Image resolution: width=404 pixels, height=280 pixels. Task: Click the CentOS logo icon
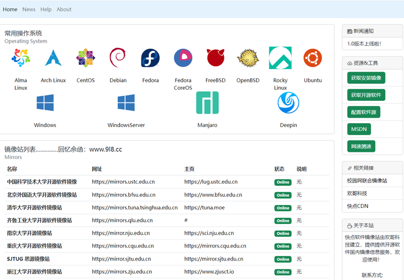85,58
